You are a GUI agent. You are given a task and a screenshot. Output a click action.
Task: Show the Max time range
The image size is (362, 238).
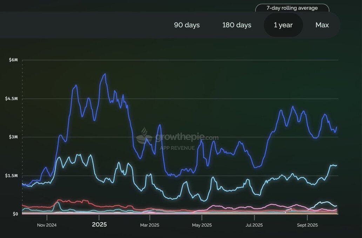pyautogui.click(x=322, y=25)
